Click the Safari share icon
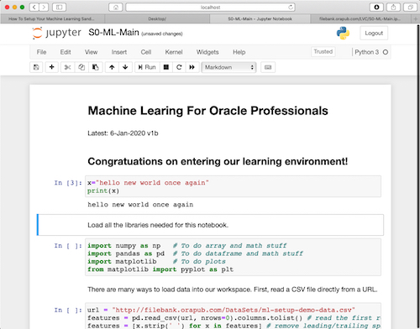The height and width of the screenshot is (329, 420). [x=393, y=7]
